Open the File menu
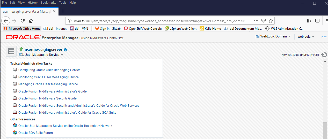Image resolution: width=328 pixels, height=139 pixels. click(x=4, y=3)
